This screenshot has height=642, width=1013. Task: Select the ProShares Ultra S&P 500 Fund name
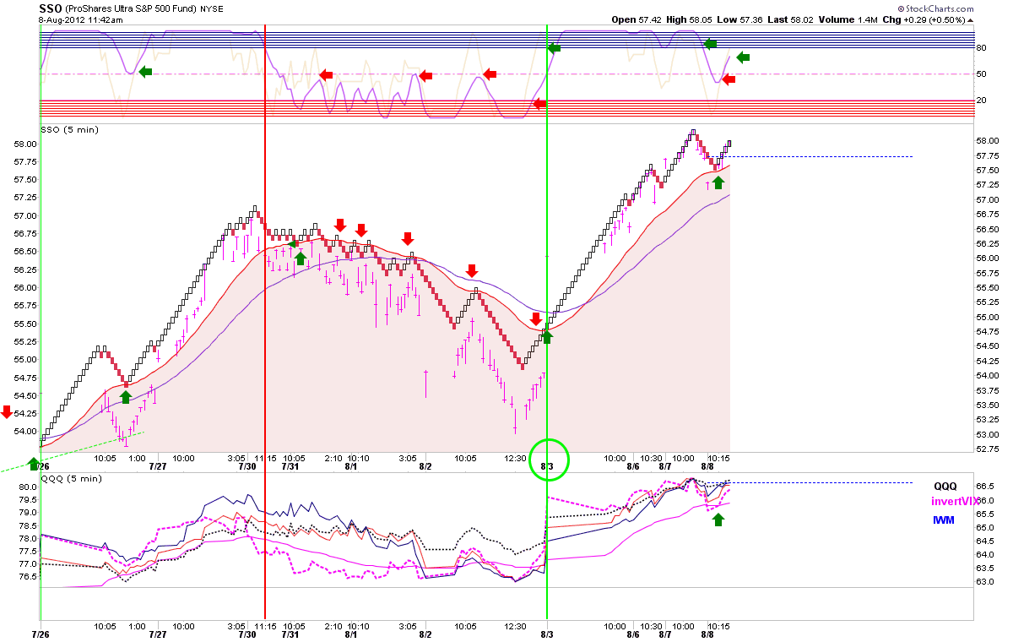132,8
